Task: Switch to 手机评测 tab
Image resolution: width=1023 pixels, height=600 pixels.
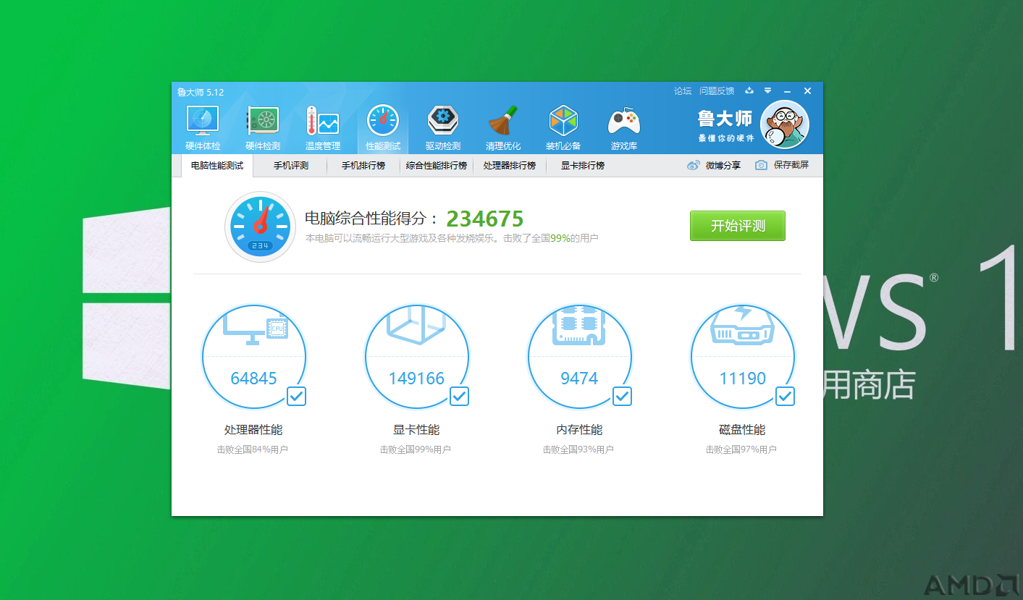Action: coord(291,165)
